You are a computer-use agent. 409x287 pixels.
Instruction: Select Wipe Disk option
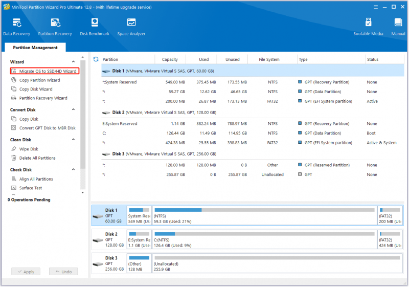pos(29,149)
